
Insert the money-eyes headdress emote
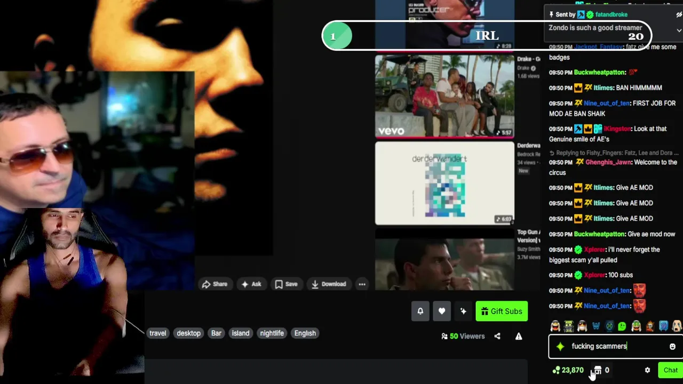[636, 326]
